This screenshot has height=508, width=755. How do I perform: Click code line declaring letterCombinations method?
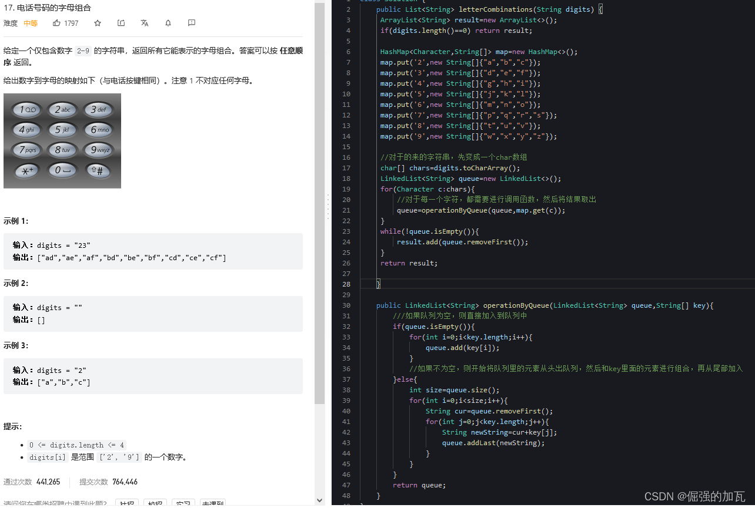[489, 9]
